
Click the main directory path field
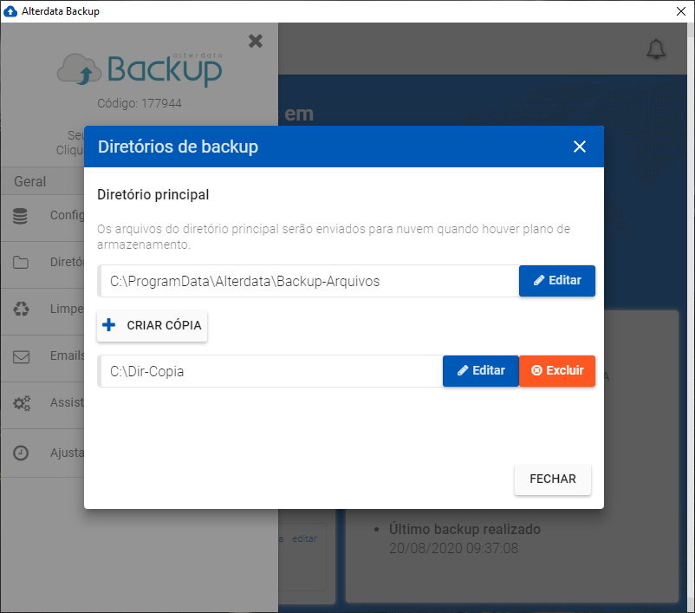309,281
